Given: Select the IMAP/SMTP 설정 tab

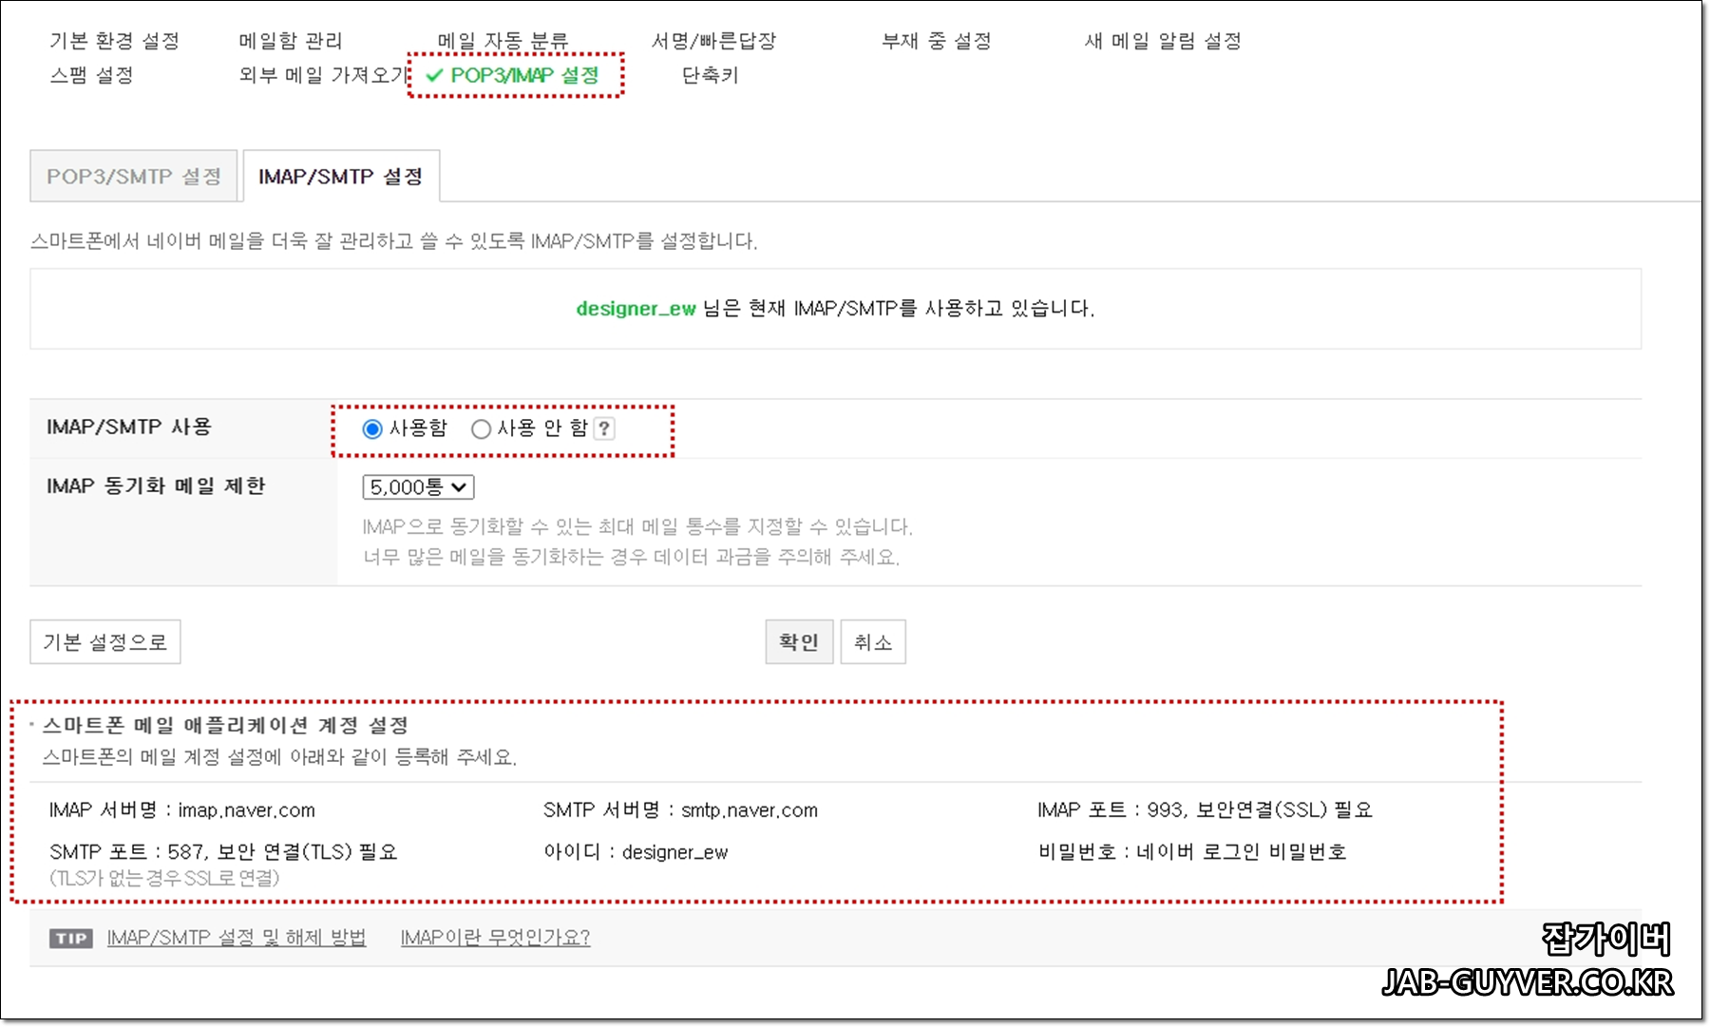Looking at the screenshot, I should [x=340, y=176].
